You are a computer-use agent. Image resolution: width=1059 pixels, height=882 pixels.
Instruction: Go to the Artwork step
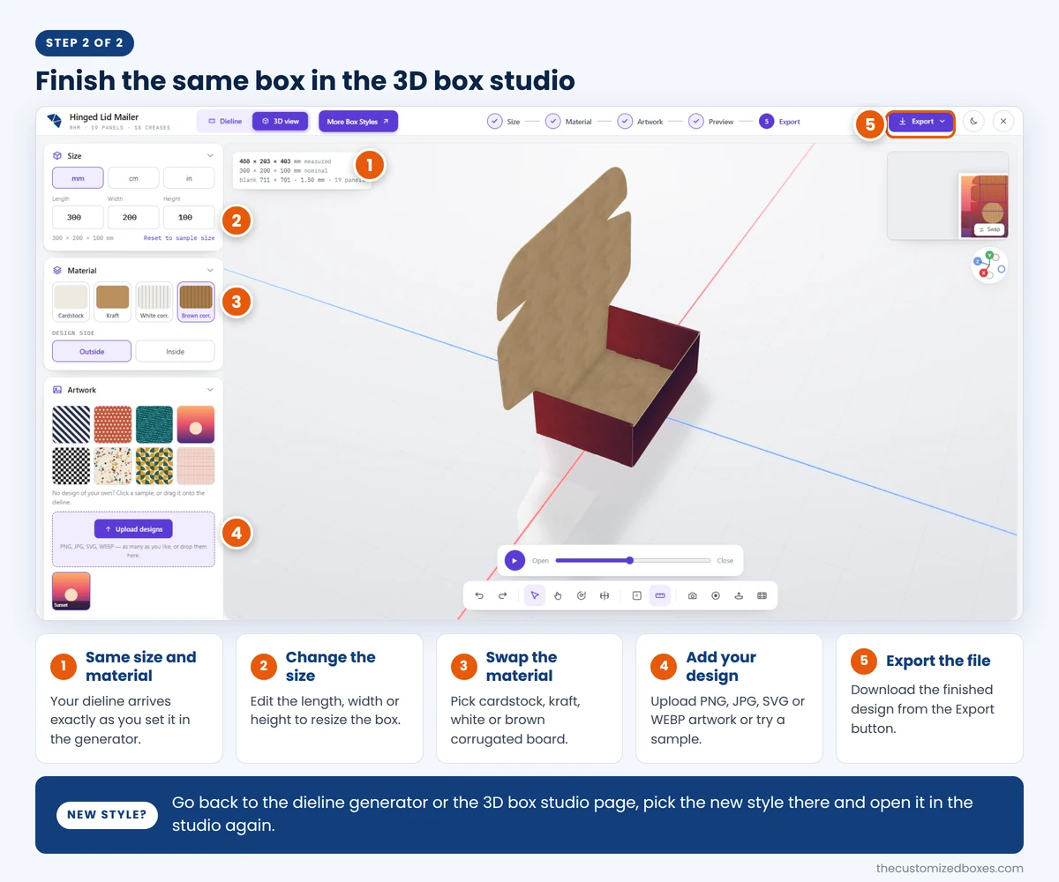click(x=641, y=121)
